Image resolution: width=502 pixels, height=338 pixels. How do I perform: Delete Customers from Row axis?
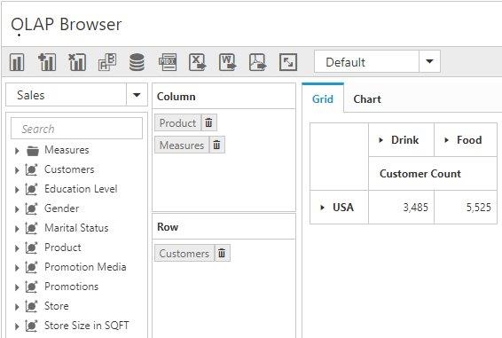coord(222,253)
